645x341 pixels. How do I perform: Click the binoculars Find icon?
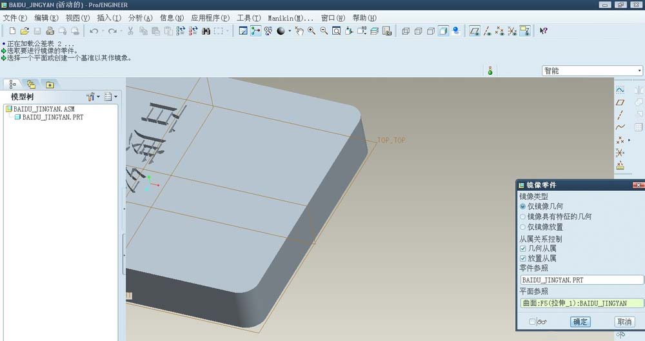[206, 31]
